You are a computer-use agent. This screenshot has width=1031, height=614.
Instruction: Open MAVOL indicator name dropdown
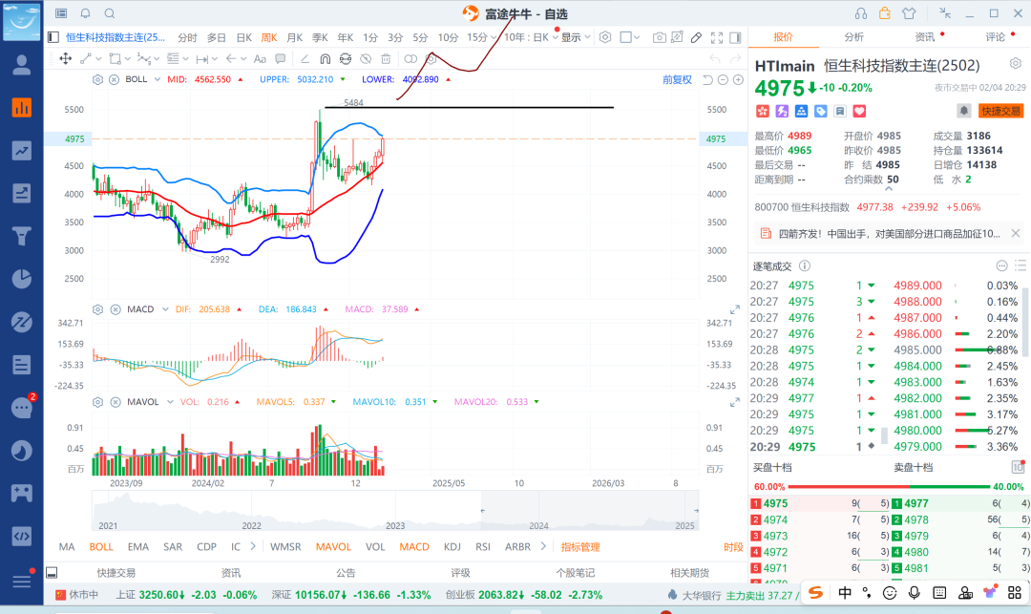coord(170,402)
